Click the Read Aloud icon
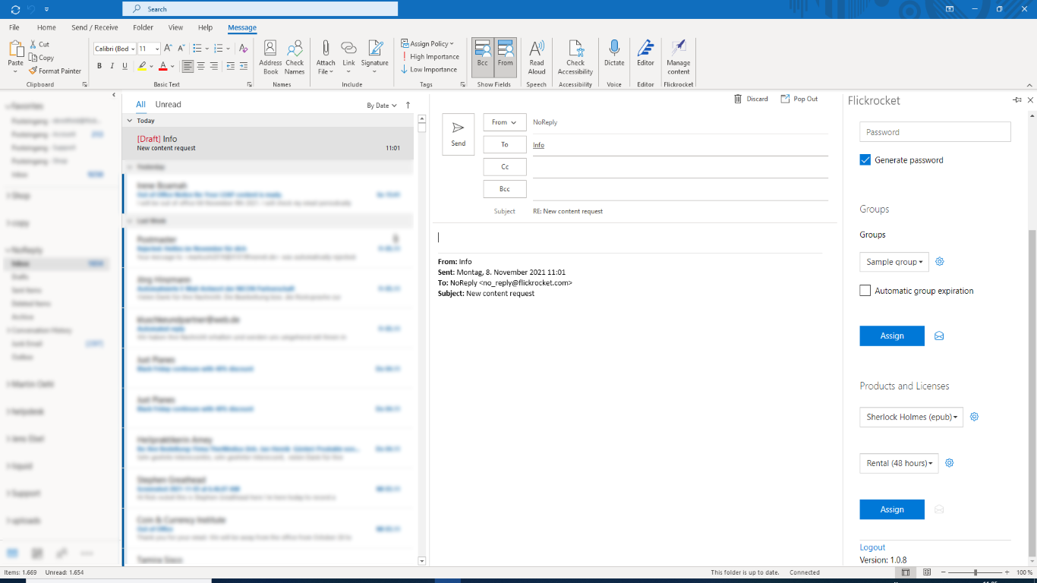Screen dimensions: 1037x583 tap(537, 50)
